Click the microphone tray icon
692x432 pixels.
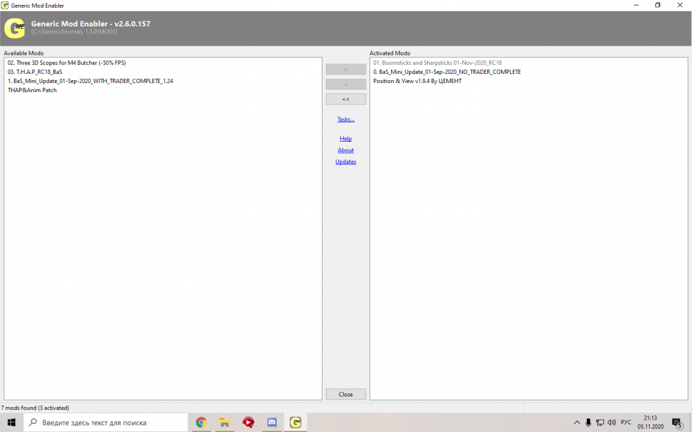(x=588, y=422)
